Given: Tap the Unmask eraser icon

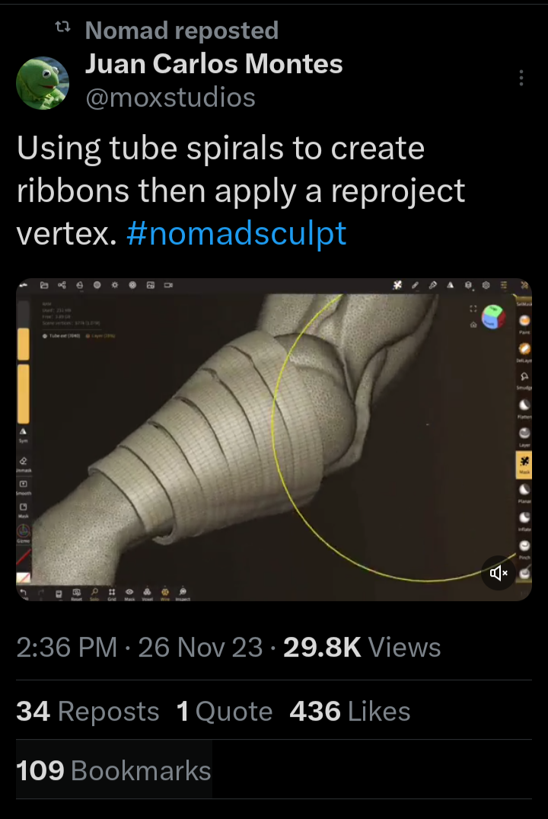Looking at the screenshot, I should 23,462.
